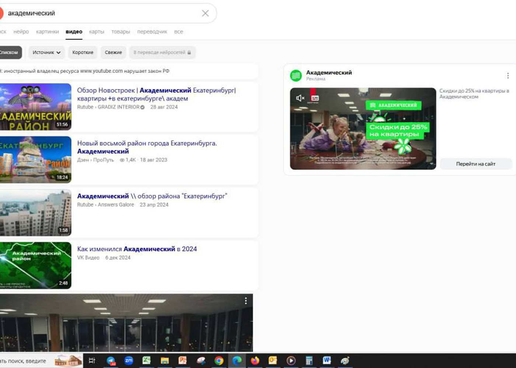Toggle the 'Списком' list view filter
Screen dimensions: 516x368
(10, 52)
